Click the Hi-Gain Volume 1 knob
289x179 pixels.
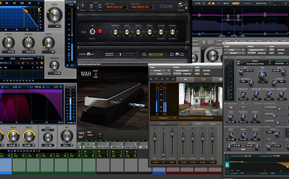click(x=161, y=32)
